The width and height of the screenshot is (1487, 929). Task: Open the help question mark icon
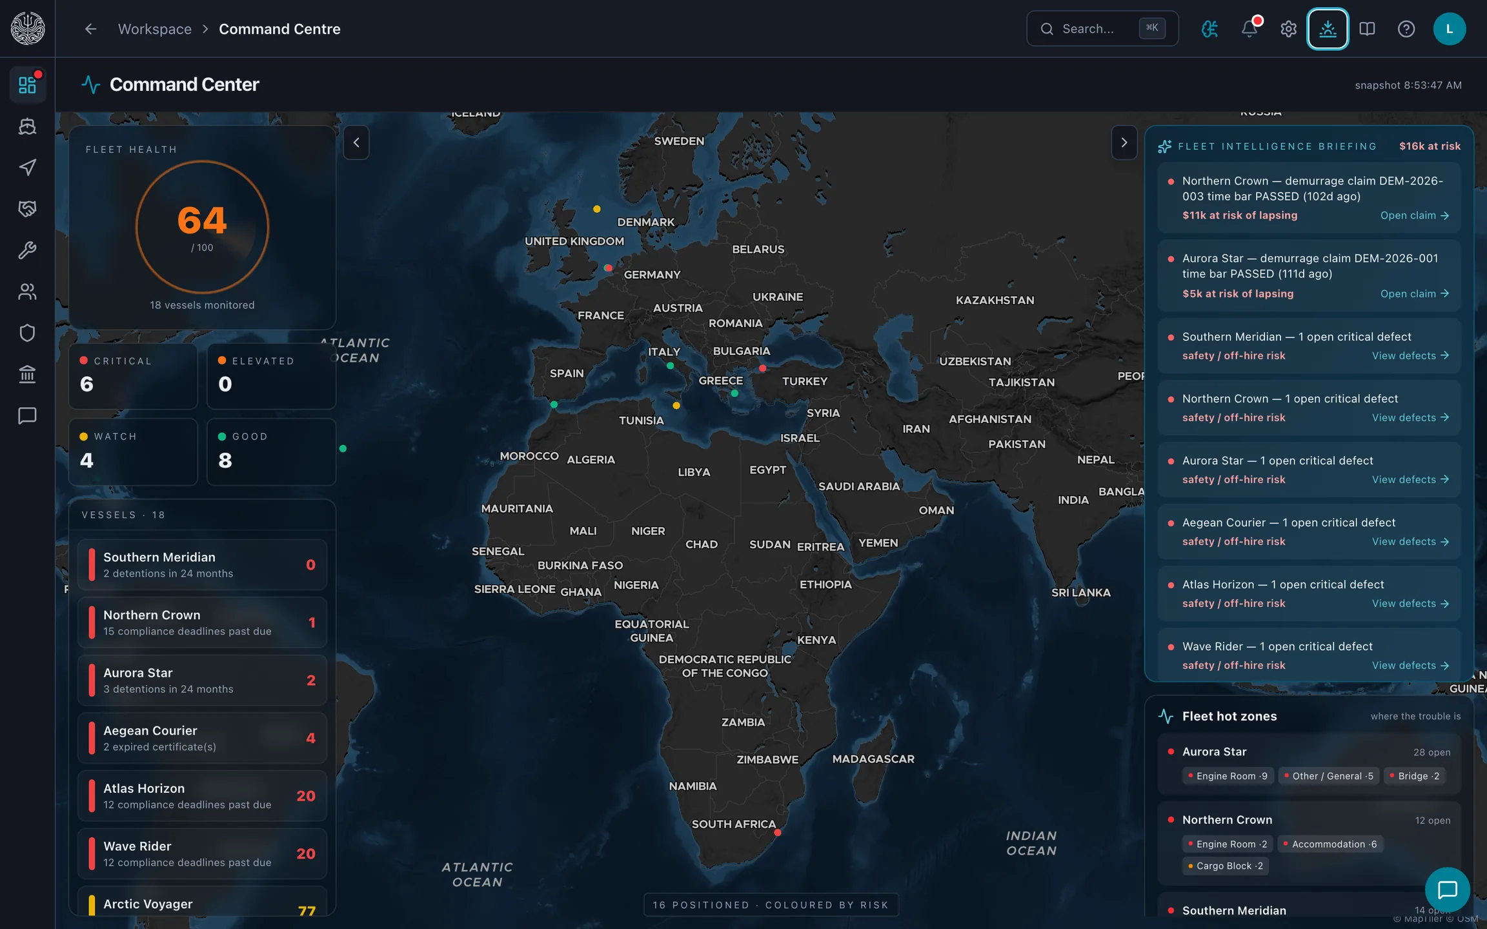click(x=1406, y=29)
